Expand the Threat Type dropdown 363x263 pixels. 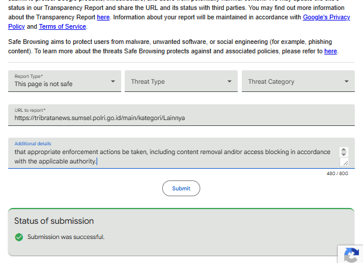(x=181, y=81)
